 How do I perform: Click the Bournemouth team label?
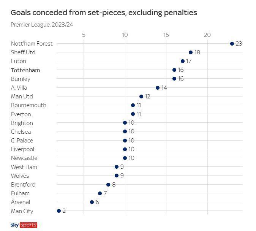[28, 105]
